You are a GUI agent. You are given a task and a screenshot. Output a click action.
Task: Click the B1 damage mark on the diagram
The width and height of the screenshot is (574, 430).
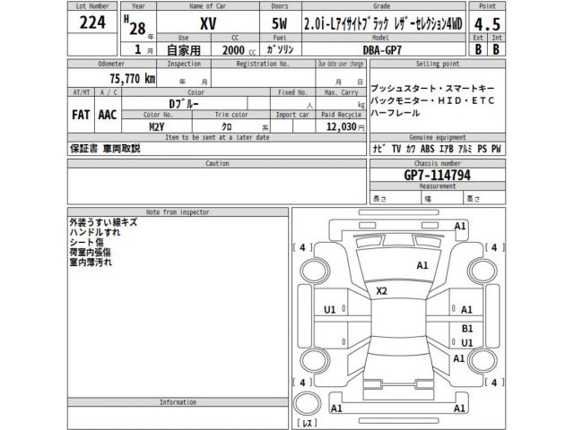pos(465,329)
